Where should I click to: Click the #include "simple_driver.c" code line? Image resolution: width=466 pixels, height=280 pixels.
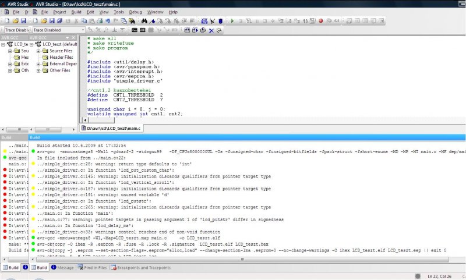click(x=125, y=81)
